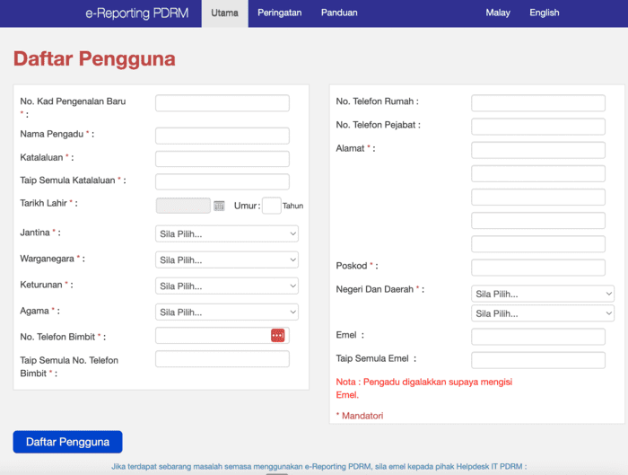The image size is (628, 475).
Task: Open the Warganegara dropdown list
Action: click(227, 260)
